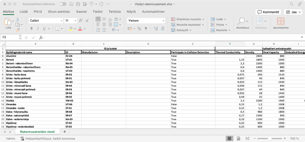
Task: Toggle the Automaattinen tallennus switch
Action: click(63, 4)
